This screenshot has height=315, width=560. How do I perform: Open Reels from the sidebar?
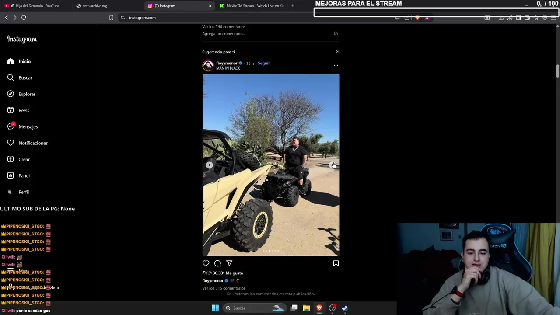point(18,110)
